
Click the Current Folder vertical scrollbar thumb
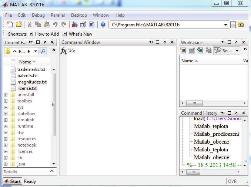tap(53, 104)
